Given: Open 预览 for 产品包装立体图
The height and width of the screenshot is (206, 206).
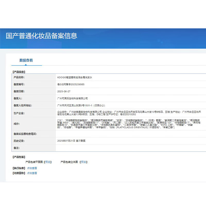Looking at the screenshot, I should coord(84,162).
